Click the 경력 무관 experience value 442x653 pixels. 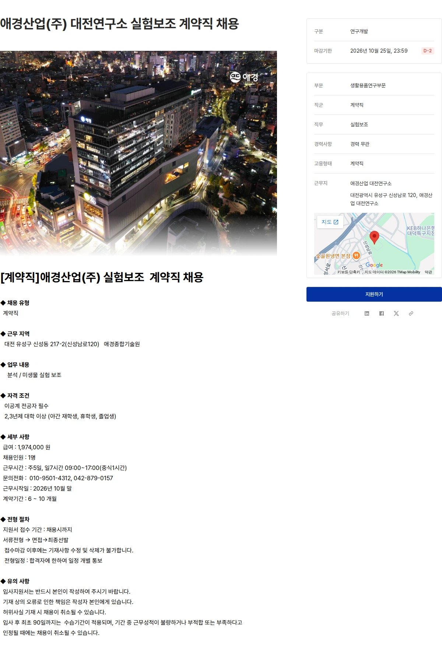click(359, 144)
